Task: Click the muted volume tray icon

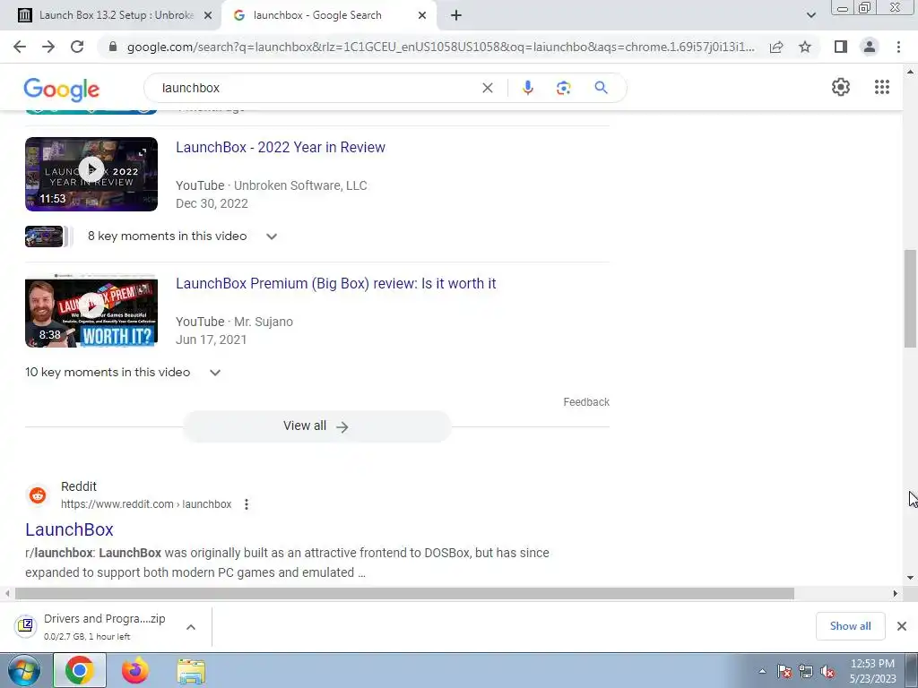Action: (x=827, y=672)
